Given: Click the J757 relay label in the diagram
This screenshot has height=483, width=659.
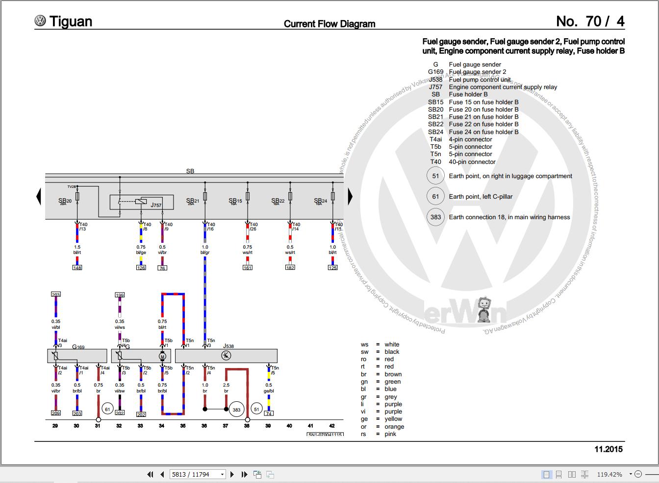Looking at the screenshot, I should click(155, 205).
